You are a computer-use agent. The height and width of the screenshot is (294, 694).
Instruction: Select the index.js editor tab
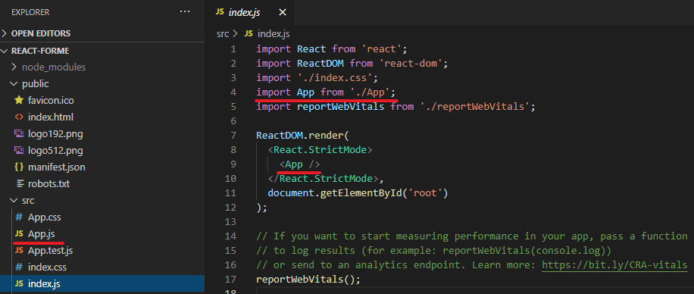251,13
